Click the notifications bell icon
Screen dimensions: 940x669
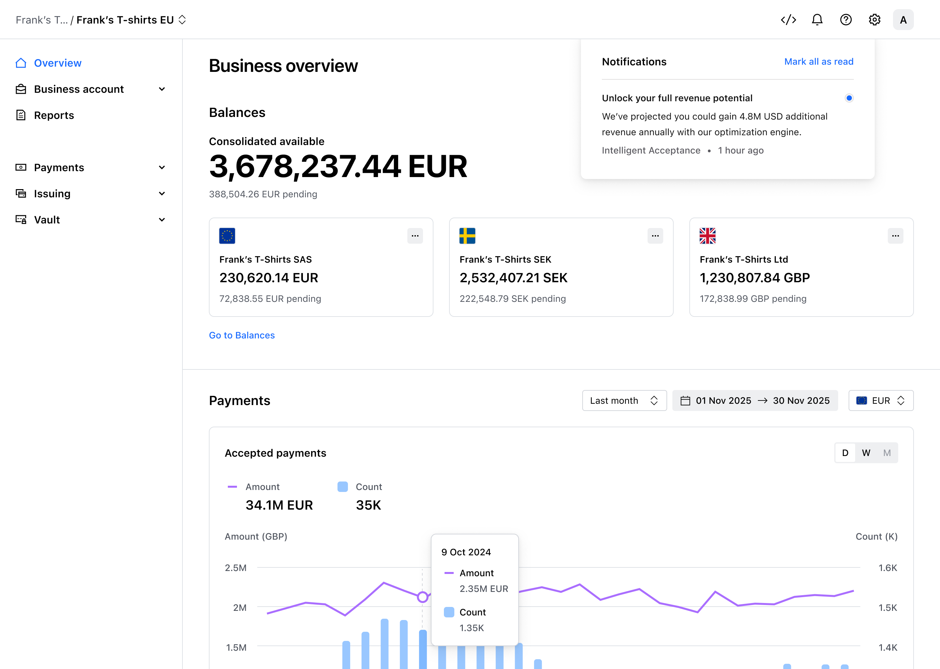point(817,20)
